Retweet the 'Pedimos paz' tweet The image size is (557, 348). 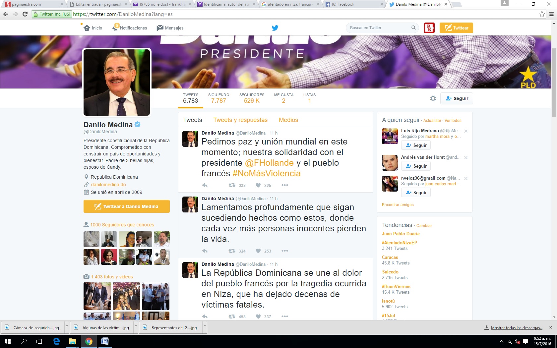tap(232, 185)
